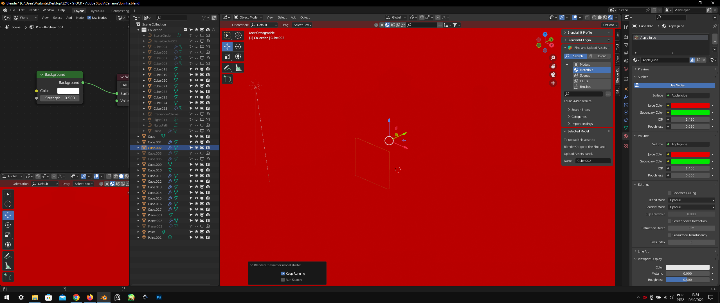Click the Use Nodes button under Surface
Screen dimensions: 720x303
(x=677, y=85)
